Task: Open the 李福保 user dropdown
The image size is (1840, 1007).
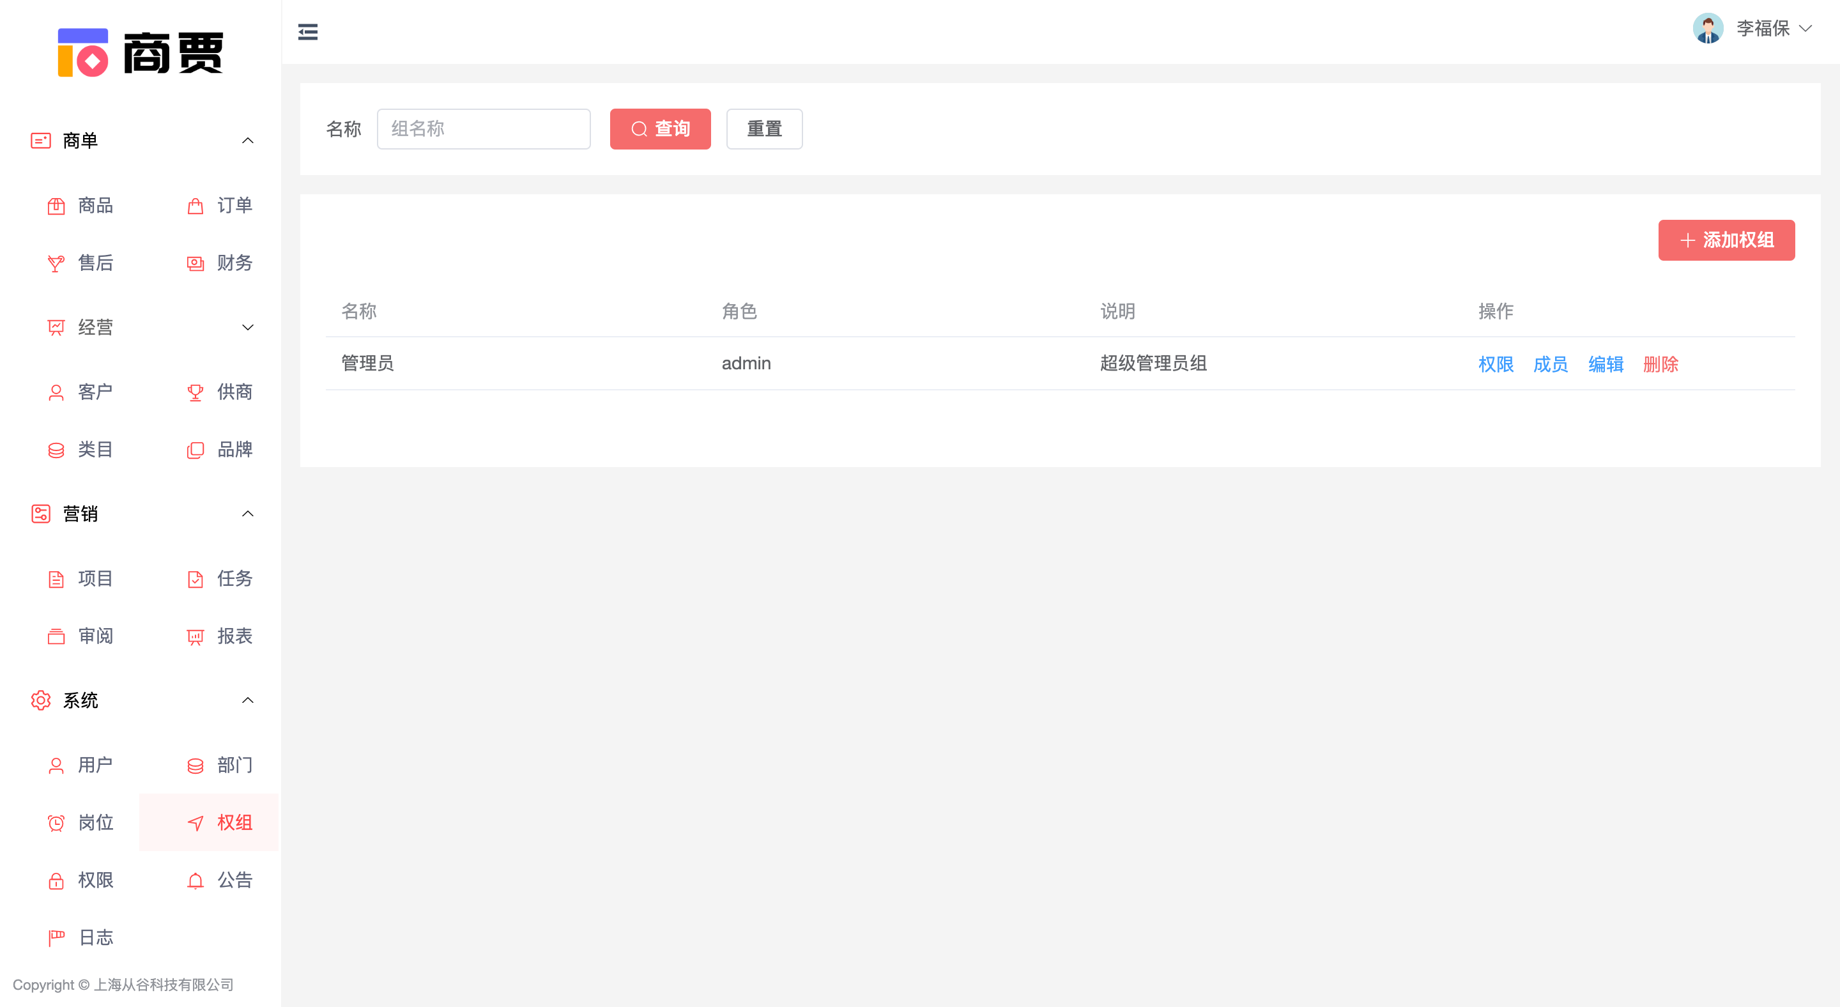Action: tap(1774, 29)
